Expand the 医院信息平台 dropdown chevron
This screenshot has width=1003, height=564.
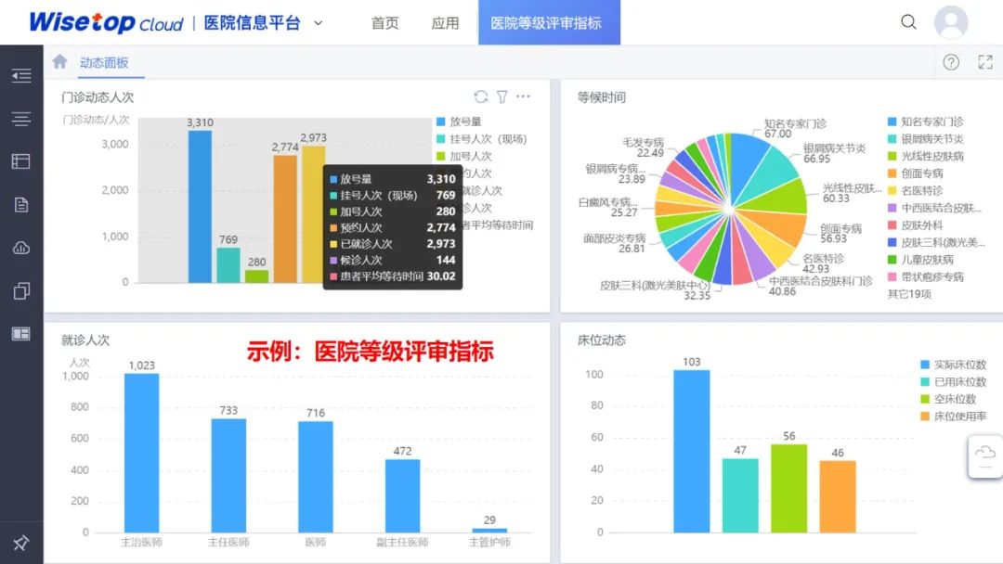click(318, 23)
